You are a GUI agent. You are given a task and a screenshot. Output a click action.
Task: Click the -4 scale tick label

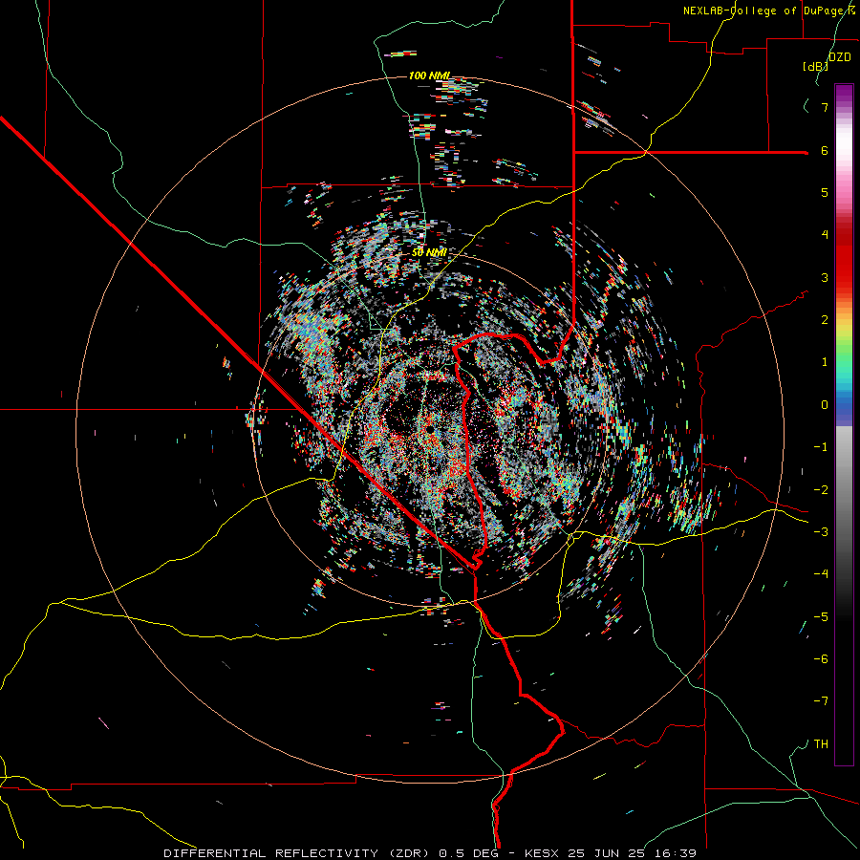(x=821, y=574)
